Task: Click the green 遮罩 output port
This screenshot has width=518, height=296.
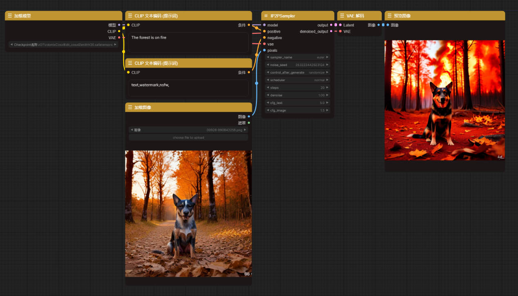Action: click(249, 123)
